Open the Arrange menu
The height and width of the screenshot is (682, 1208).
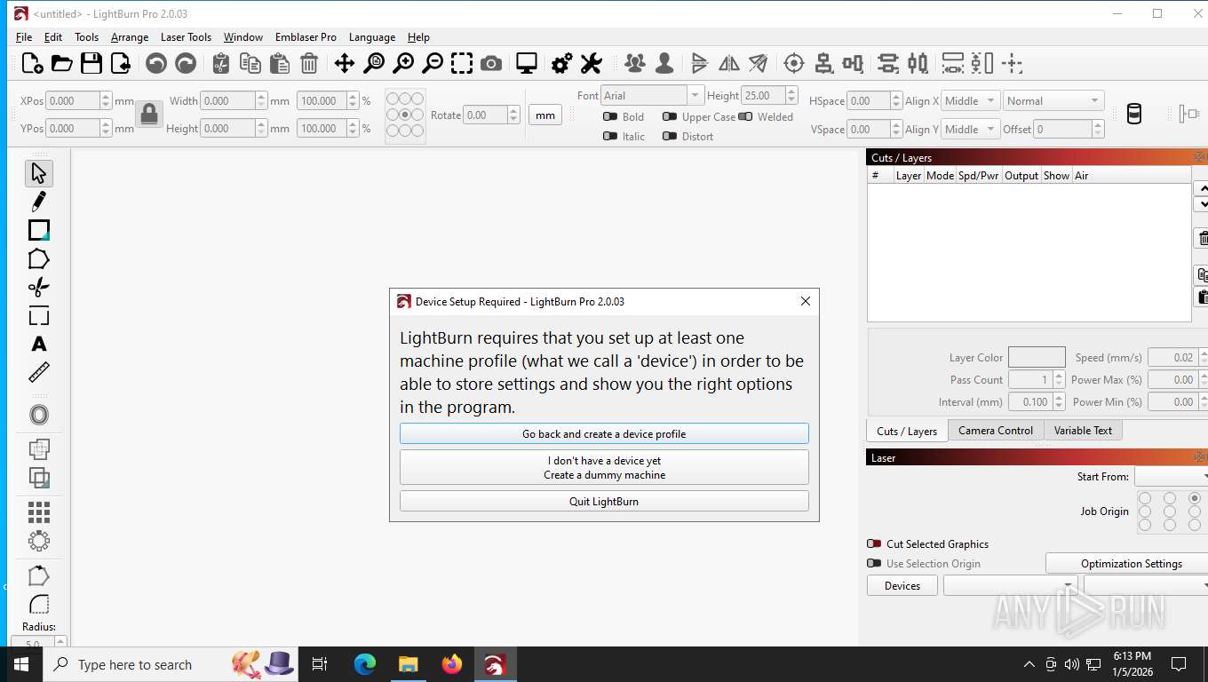(130, 37)
